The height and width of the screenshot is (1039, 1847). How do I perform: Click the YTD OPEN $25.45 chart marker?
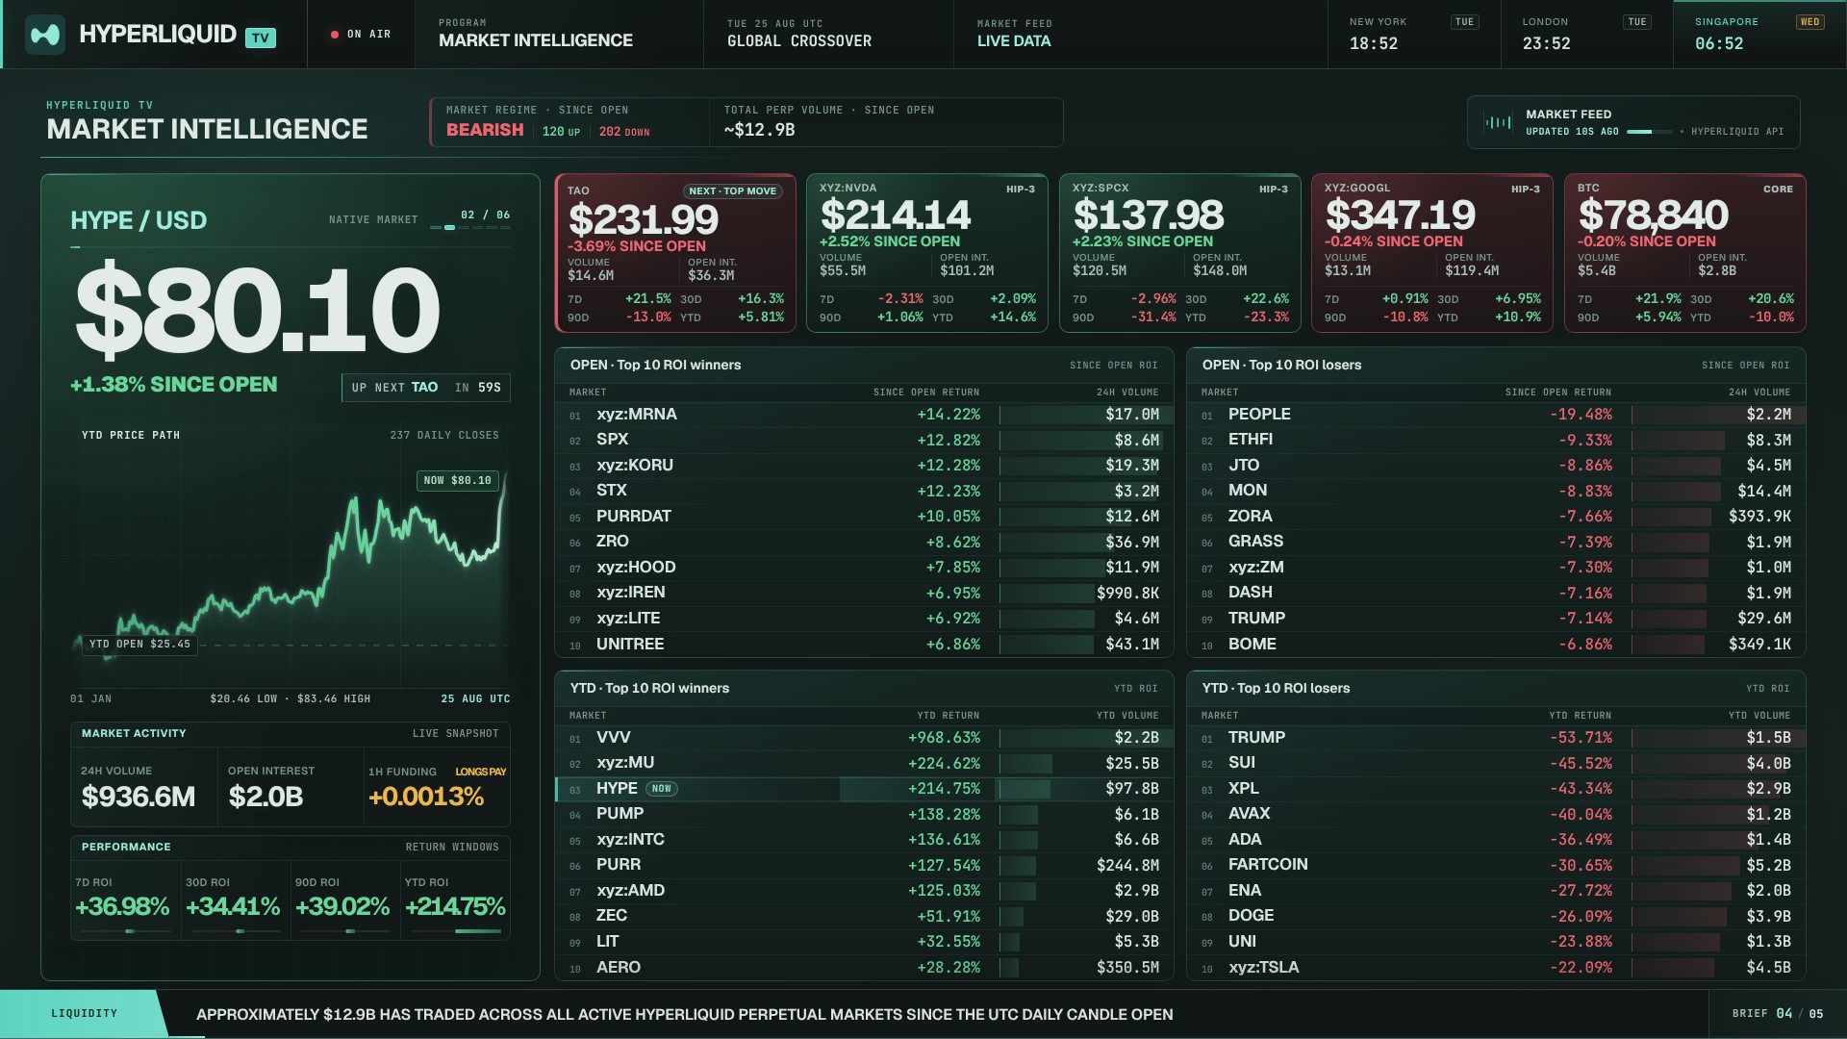click(x=139, y=645)
